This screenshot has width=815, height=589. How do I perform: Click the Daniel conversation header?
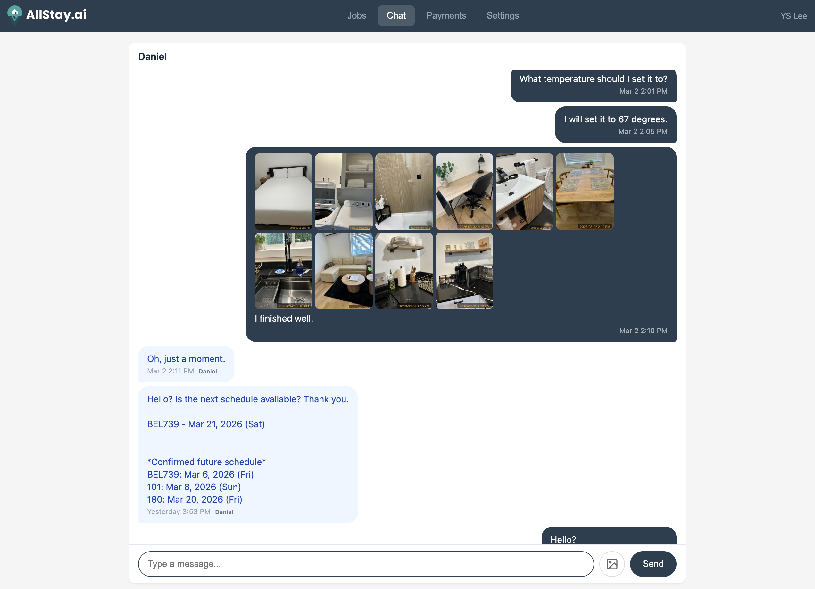click(152, 56)
